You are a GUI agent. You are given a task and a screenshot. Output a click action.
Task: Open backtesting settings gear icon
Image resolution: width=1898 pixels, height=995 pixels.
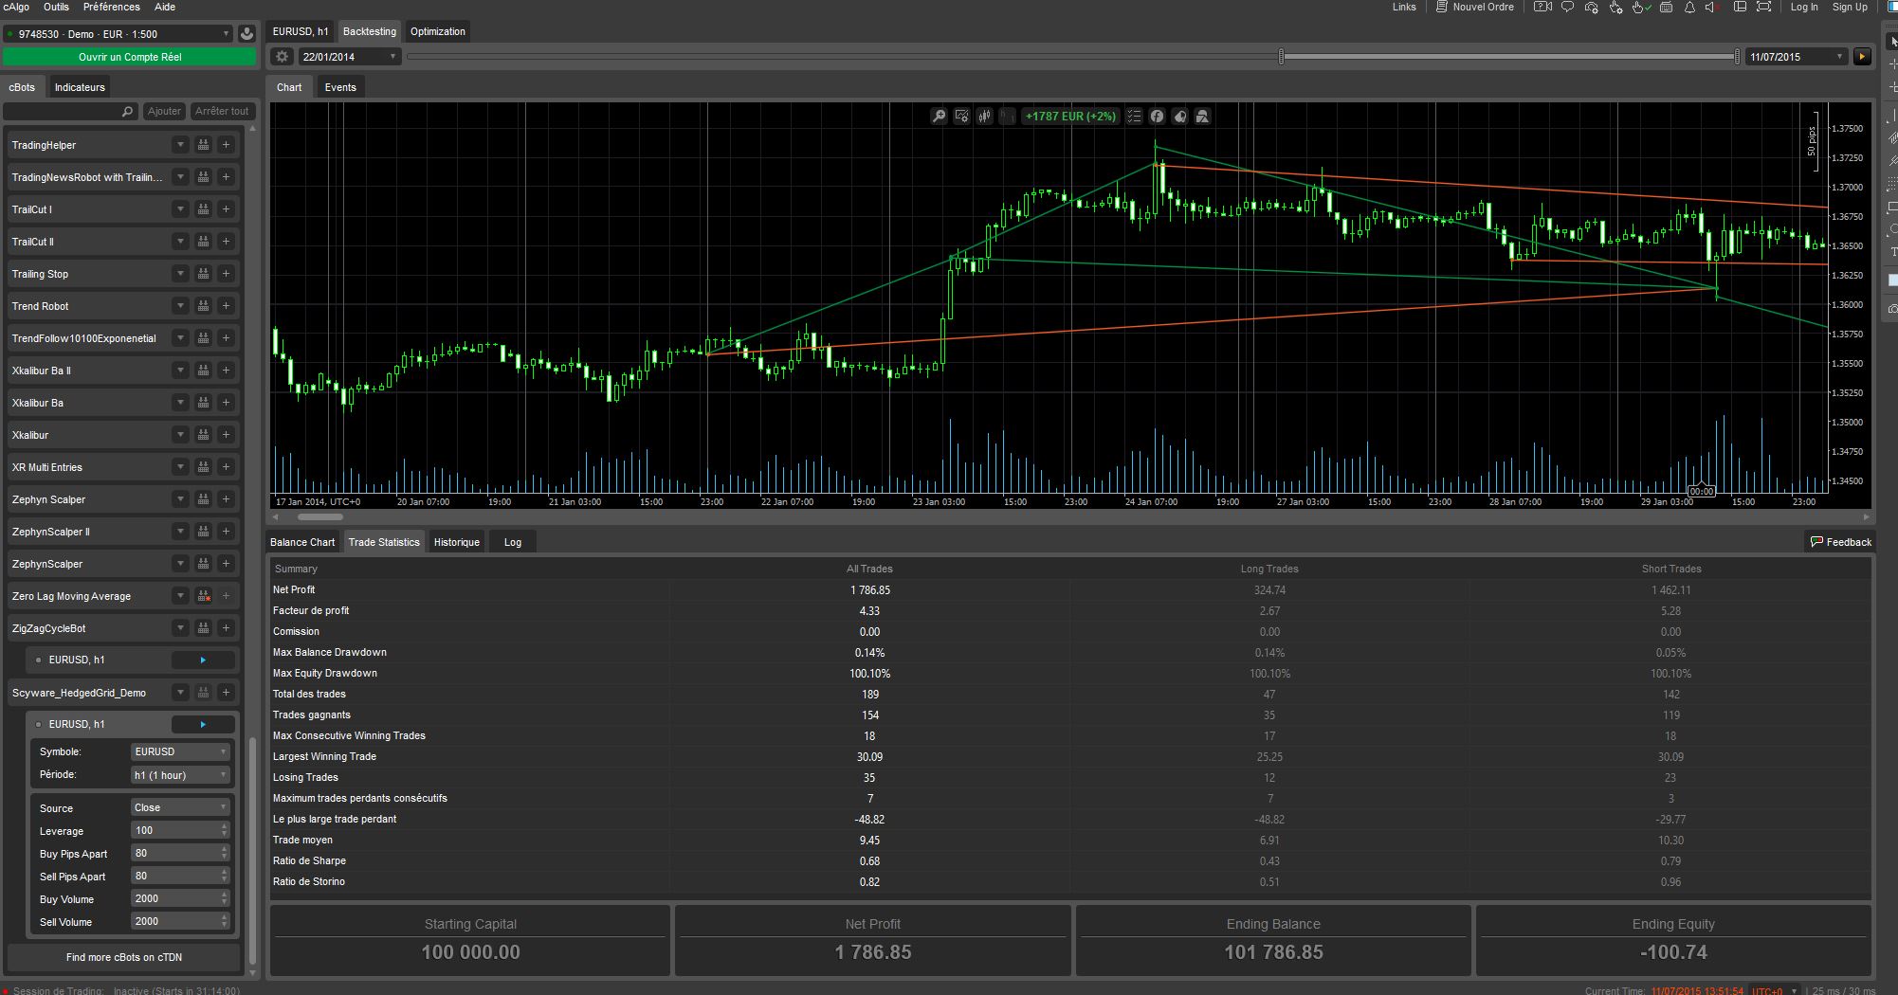click(x=282, y=56)
